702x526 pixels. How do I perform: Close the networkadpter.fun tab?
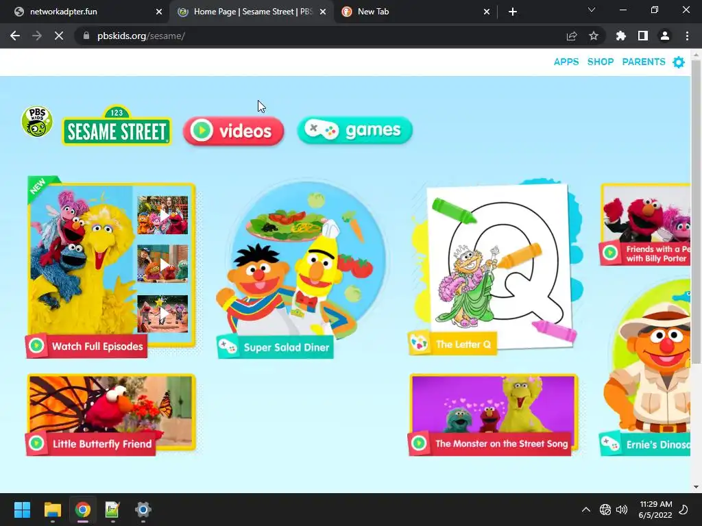(x=159, y=12)
